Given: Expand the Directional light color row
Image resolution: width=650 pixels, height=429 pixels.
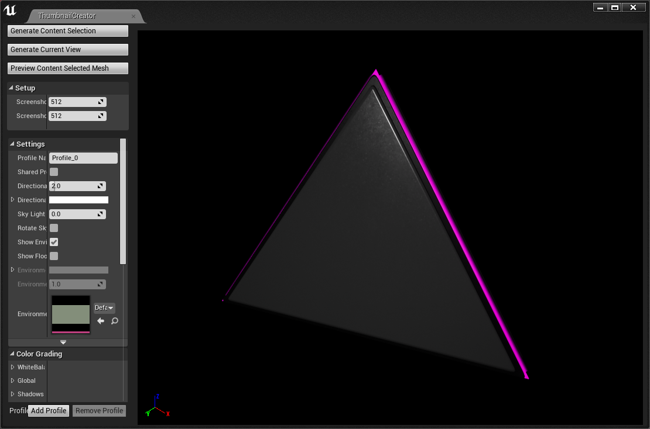Looking at the screenshot, I should point(12,199).
